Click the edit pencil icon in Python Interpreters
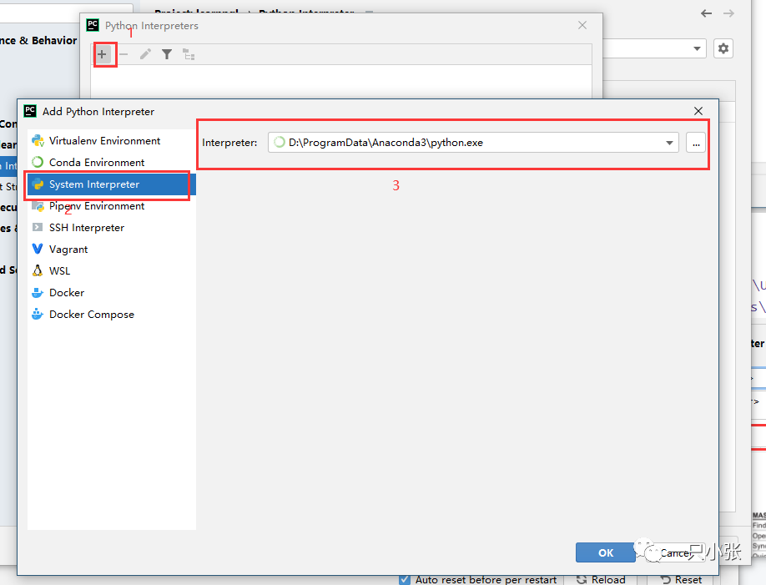The height and width of the screenshot is (585, 766). (145, 54)
